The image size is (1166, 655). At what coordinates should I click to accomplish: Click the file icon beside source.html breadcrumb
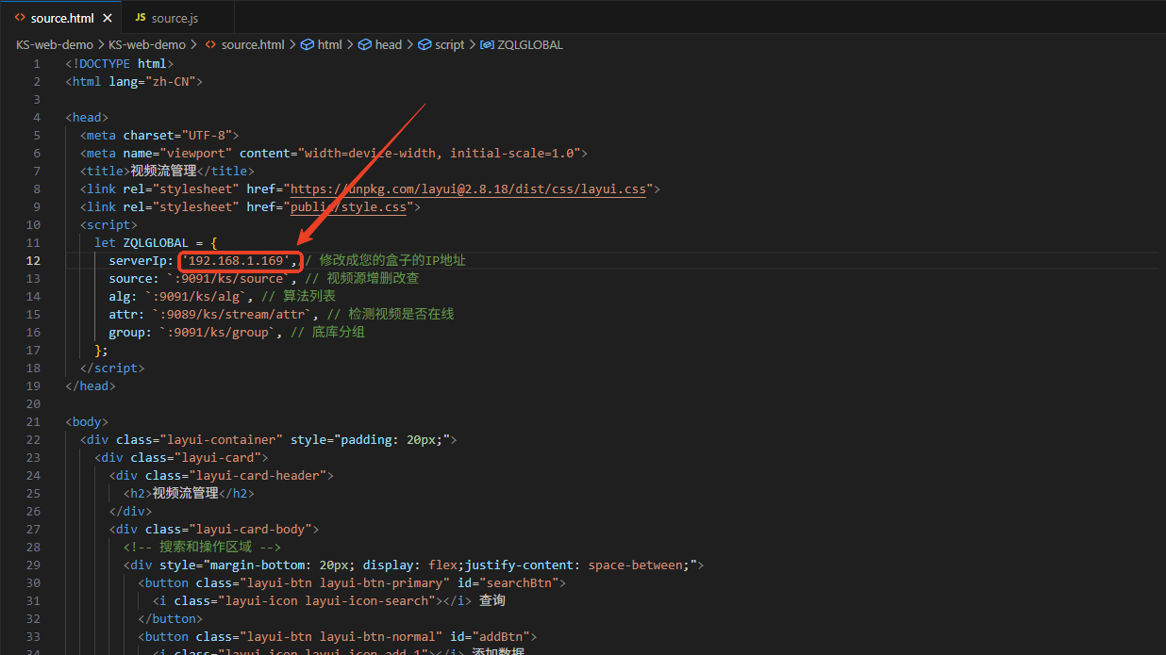click(210, 44)
